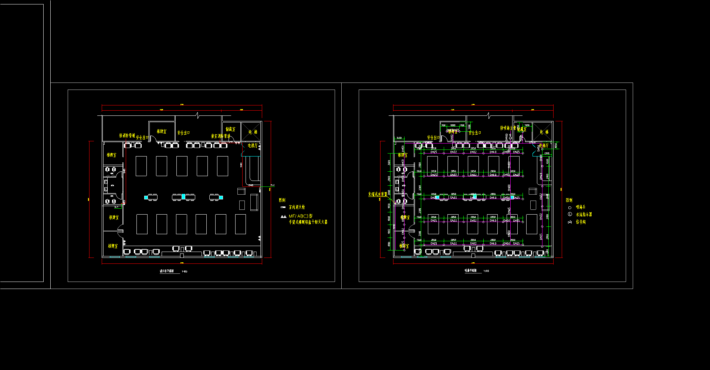Image resolution: width=710 pixels, height=370 pixels.
Task: Select the 水流指示器 legend symbol
Action: click(x=570, y=214)
